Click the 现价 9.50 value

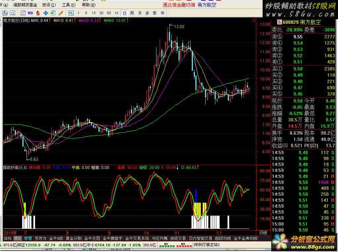[x=298, y=101]
